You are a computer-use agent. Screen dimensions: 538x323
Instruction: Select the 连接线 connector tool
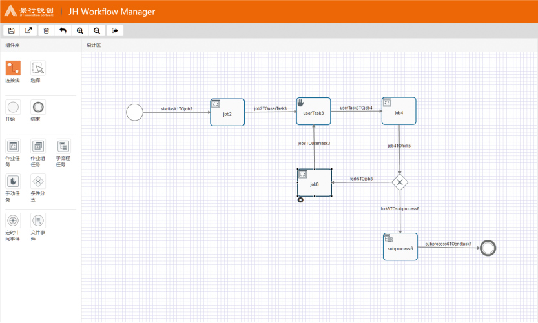(13, 68)
